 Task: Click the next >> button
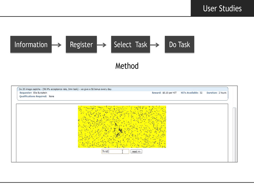136,152
